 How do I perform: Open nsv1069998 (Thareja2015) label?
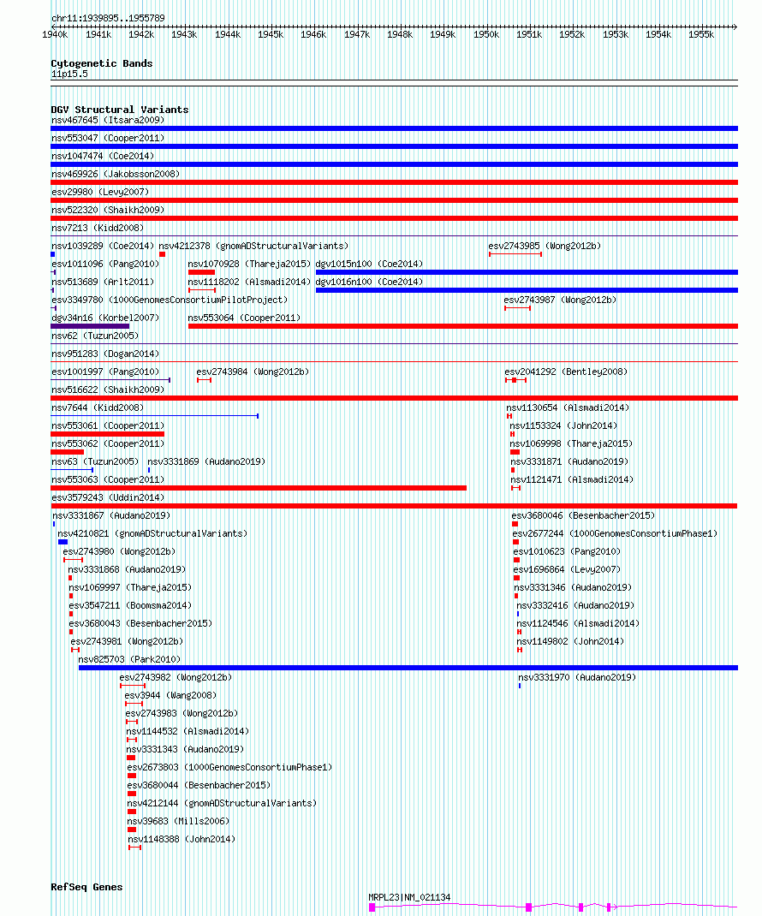pyautogui.click(x=571, y=444)
